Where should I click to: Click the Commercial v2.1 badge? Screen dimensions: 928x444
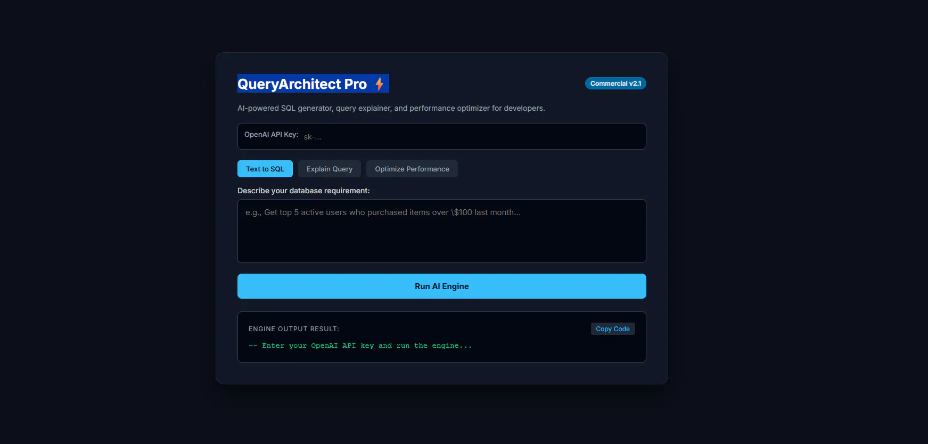[x=615, y=84]
